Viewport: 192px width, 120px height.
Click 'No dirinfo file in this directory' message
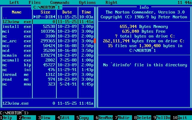(145, 65)
